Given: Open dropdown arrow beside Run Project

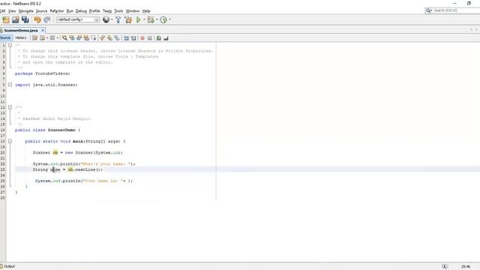Looking at the screenshot, I should [144, 20].
